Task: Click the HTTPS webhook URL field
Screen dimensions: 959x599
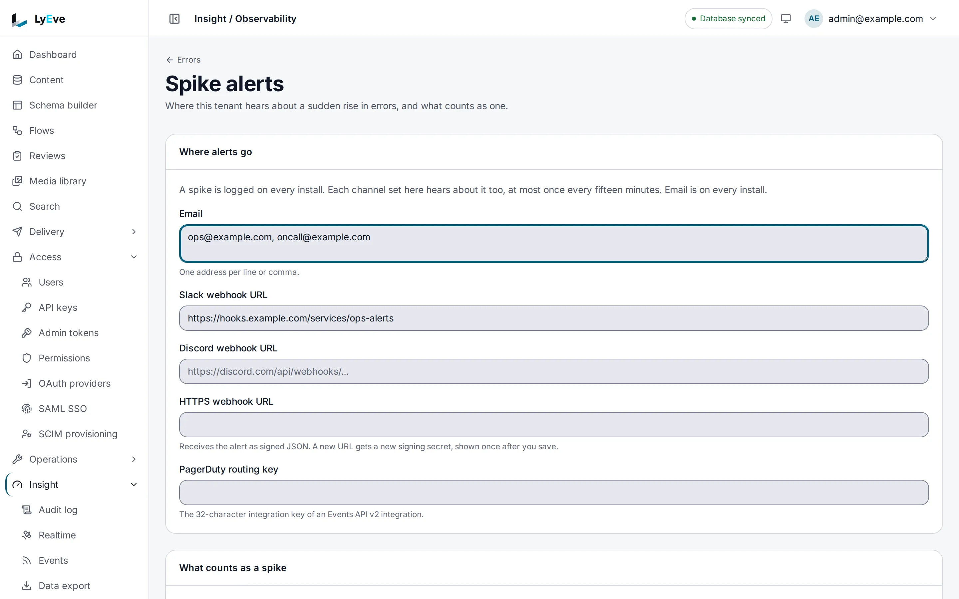Action: pyautogui.click(x=554, y=425)
